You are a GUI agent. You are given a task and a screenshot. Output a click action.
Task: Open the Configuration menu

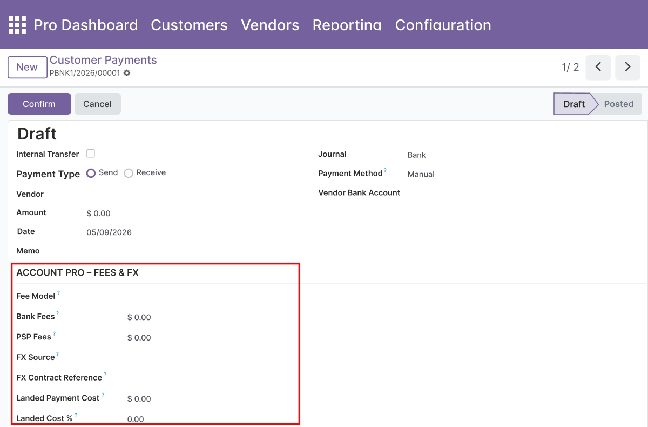tap(443, 25)
